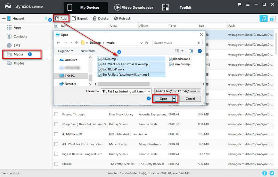278x177 pixels.
Task: Go back in Open dialog
Action: tap(58, 43)
